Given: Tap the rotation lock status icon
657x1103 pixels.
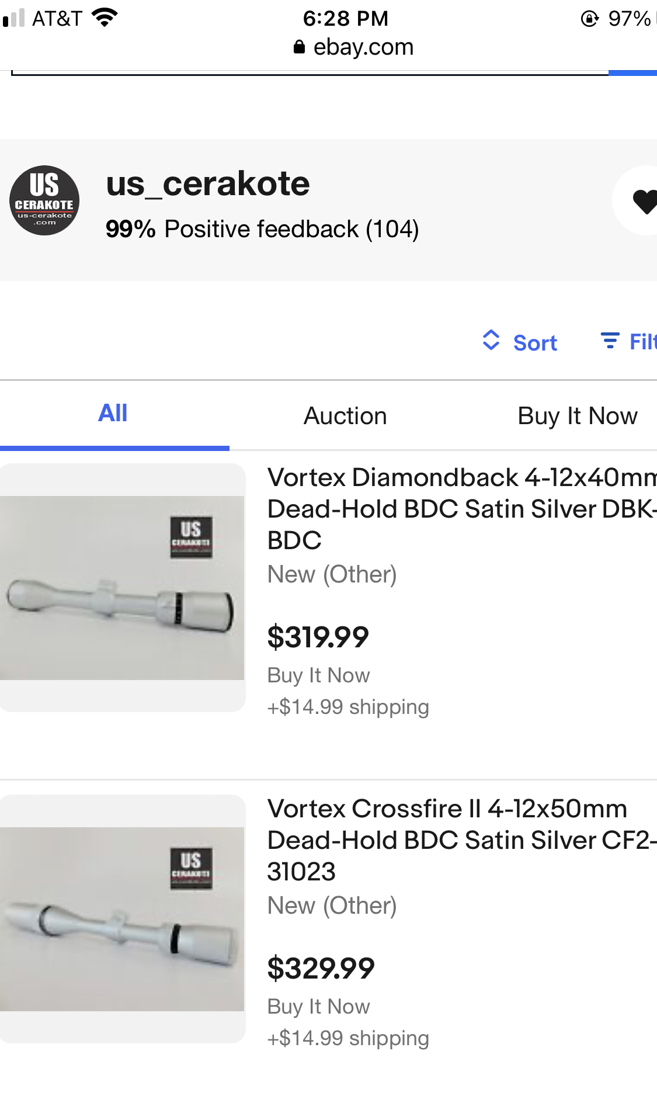Looking at the screenshot, I should pyautogui.click(x=590, y=19).
